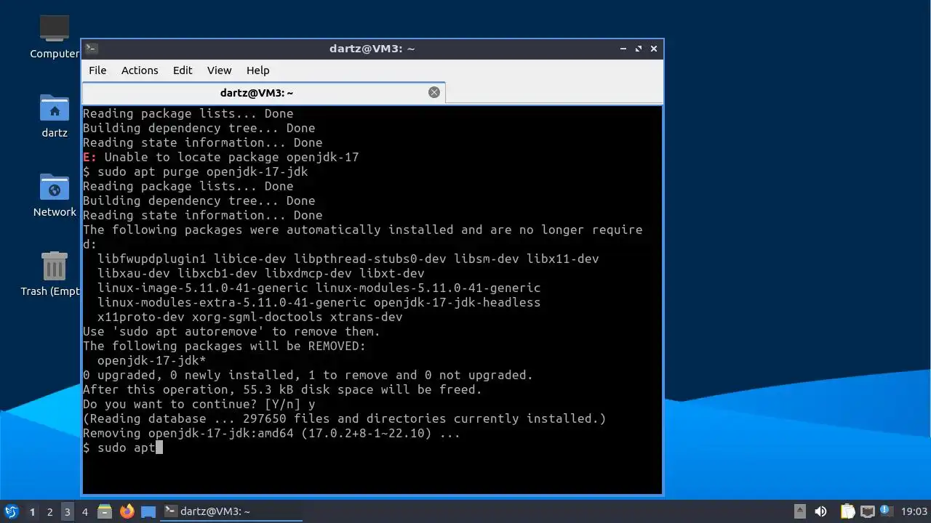
Task: Minimize the terminal window
Action: (623, 49)
